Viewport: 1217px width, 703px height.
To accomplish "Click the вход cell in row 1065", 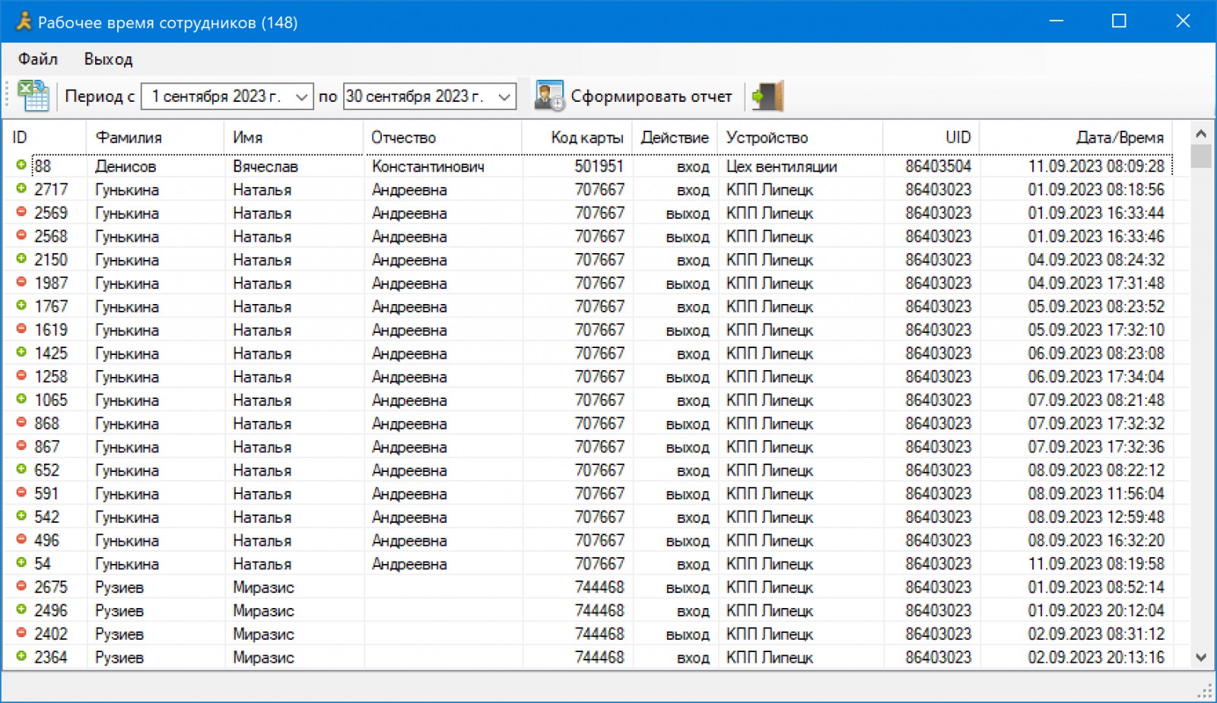I will click(693, 401).
